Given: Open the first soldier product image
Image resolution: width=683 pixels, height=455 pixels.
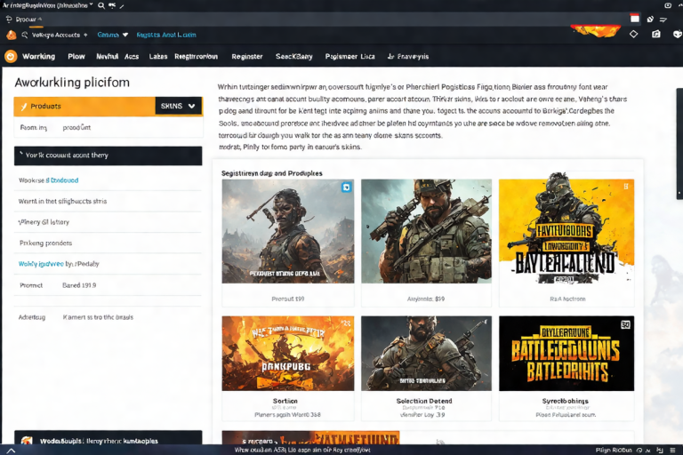Looking at the screenshot, I should (288, 231).
